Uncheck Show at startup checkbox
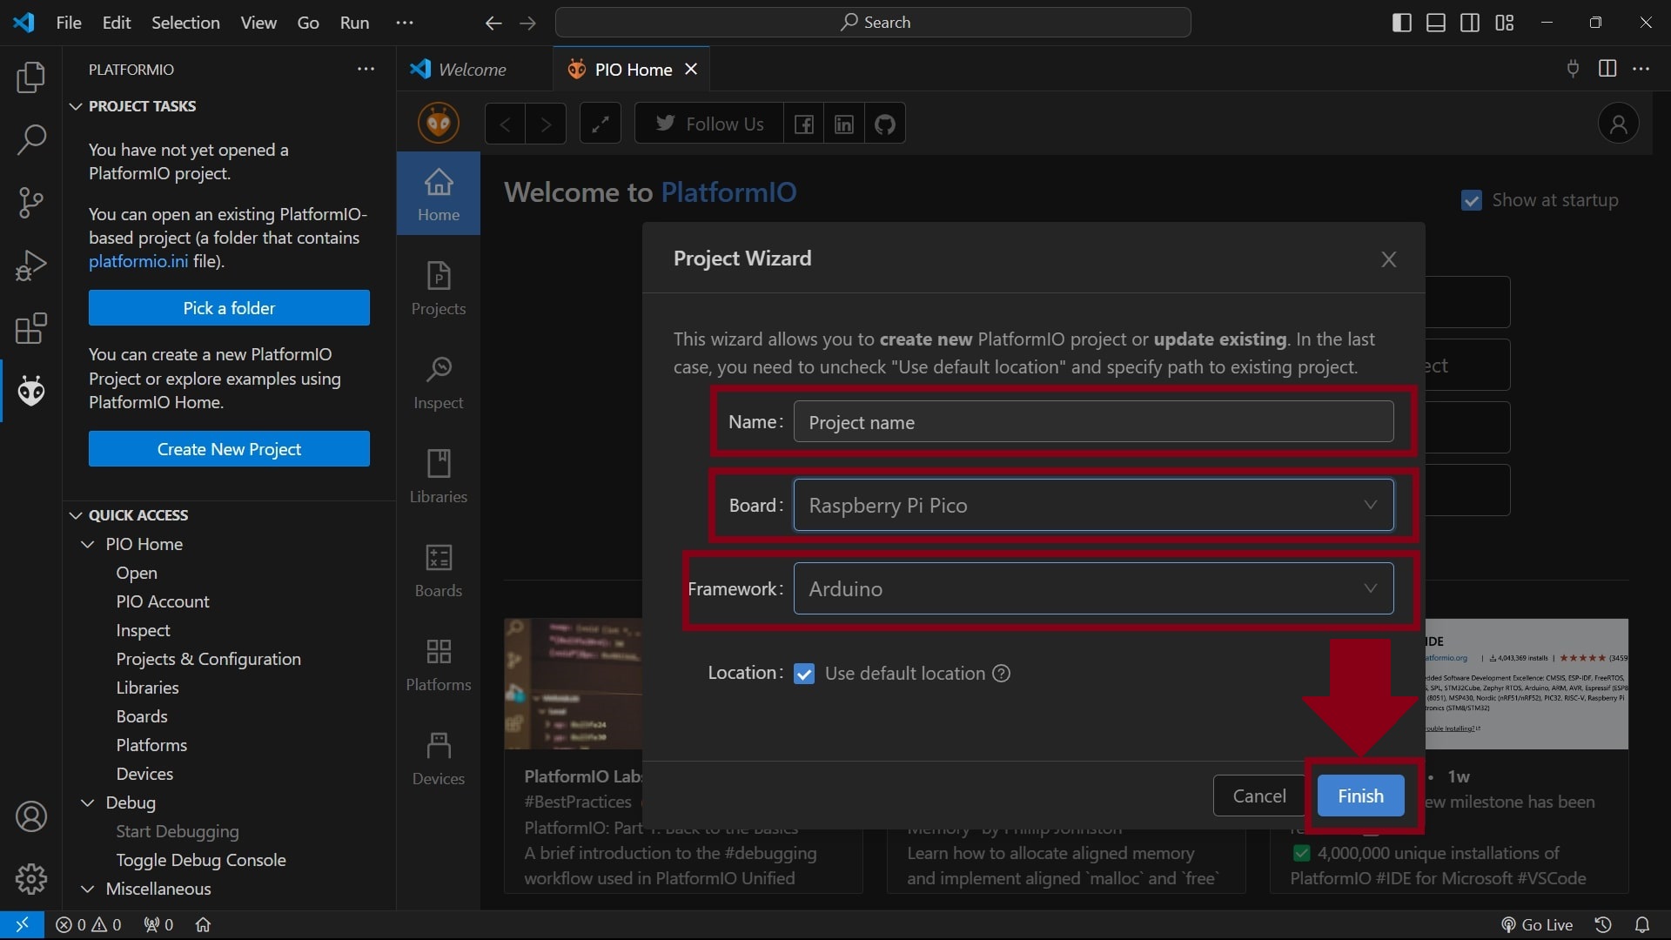1671x940 pixels. (1472, 200)
